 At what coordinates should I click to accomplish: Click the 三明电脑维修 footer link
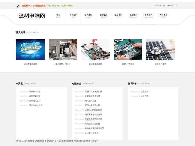[39, 141]
